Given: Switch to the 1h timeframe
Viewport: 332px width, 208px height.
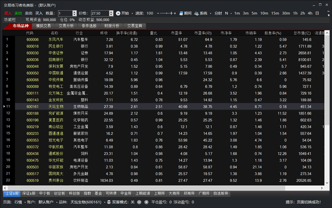Looking at the screenshot, I should (x=295, y=13).
